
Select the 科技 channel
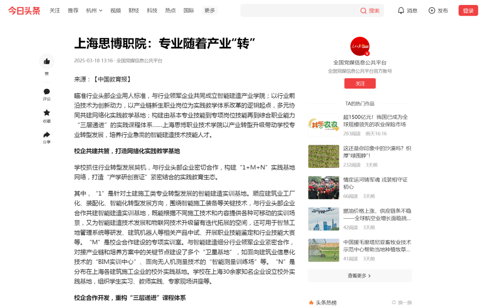click(x=152, y=10)
